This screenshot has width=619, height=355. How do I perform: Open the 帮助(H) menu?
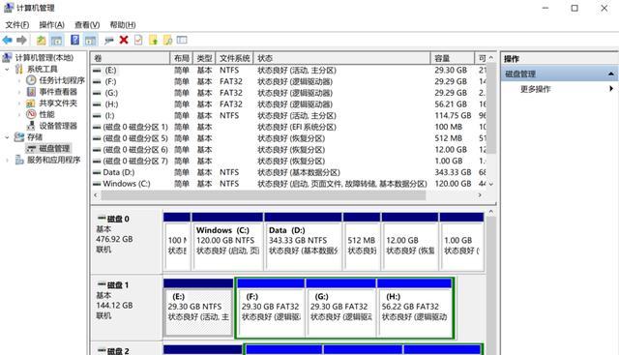pyautogui.click(x=123, y=25)
